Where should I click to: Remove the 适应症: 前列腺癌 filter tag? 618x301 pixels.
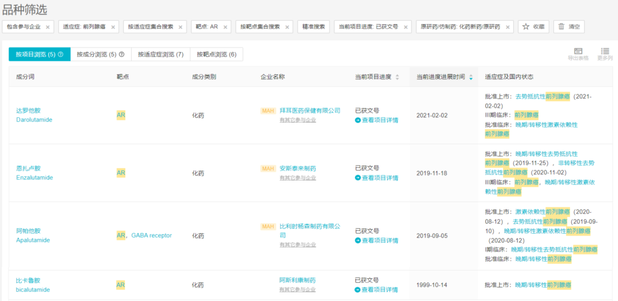pyautogui.click(x=113, y=27)
